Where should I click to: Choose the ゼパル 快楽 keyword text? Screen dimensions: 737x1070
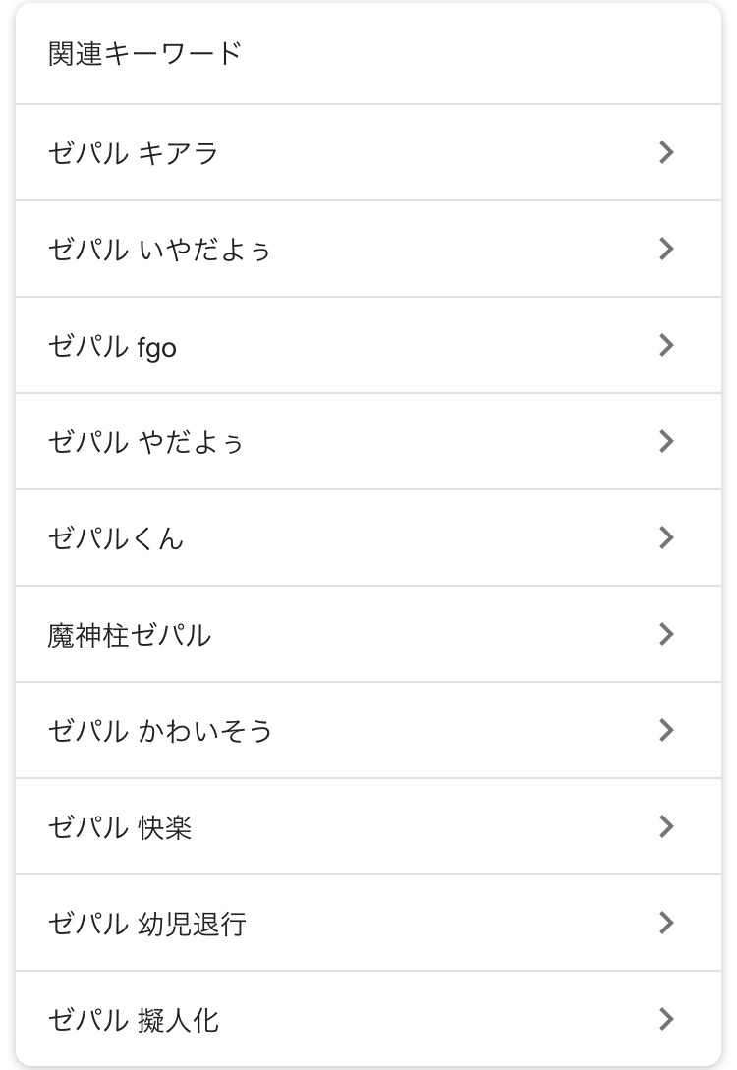point(120,827)
